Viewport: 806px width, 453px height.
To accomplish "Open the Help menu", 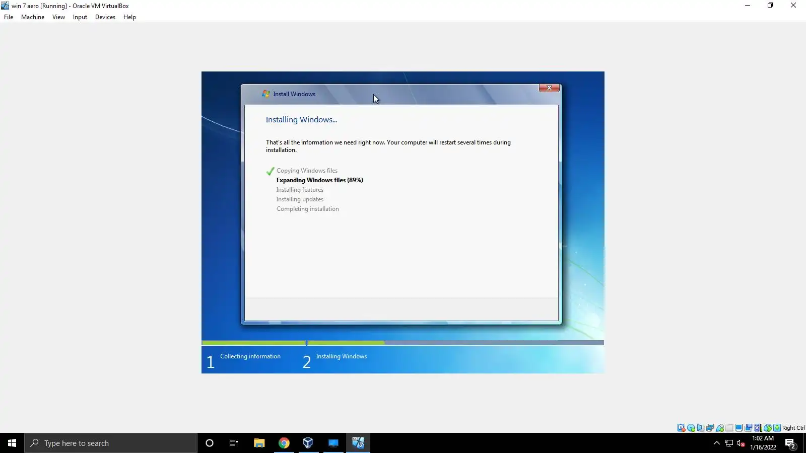I will 129,17.
